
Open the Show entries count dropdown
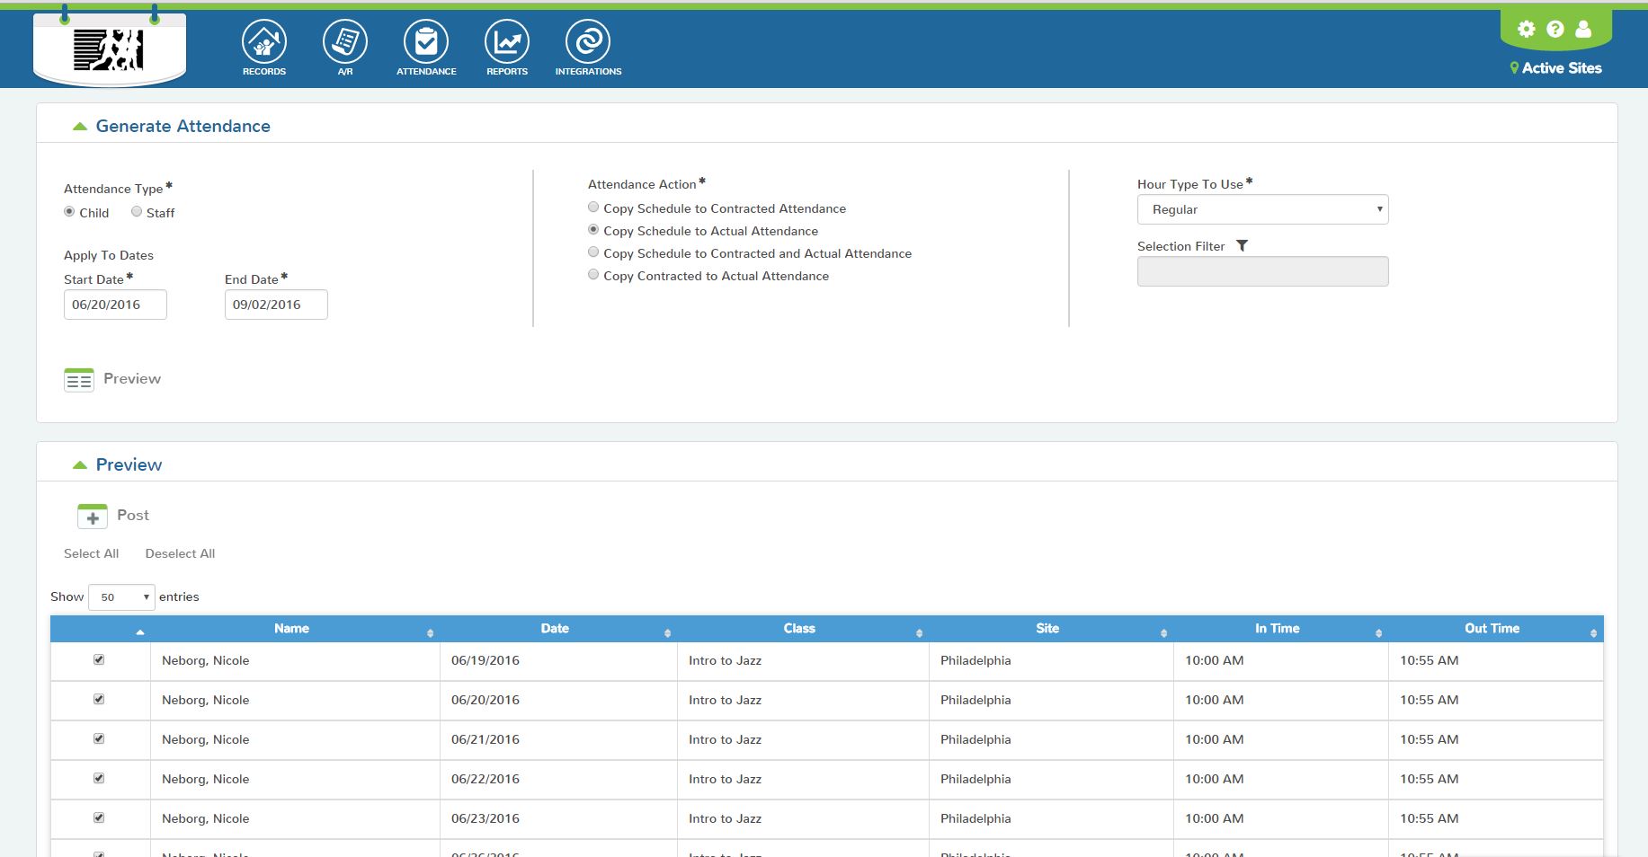(x=121, y=596)
